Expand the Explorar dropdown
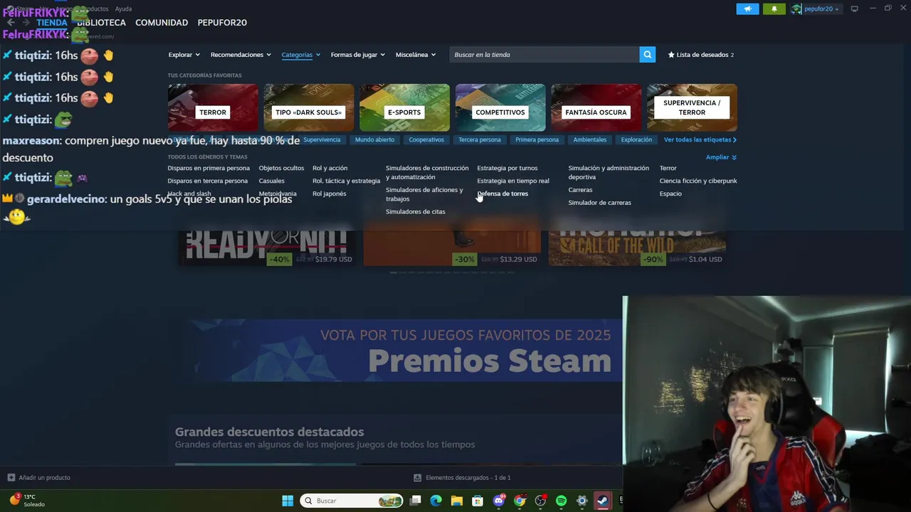Viewport: 911px width, 512px height. [x=184, y=55]
